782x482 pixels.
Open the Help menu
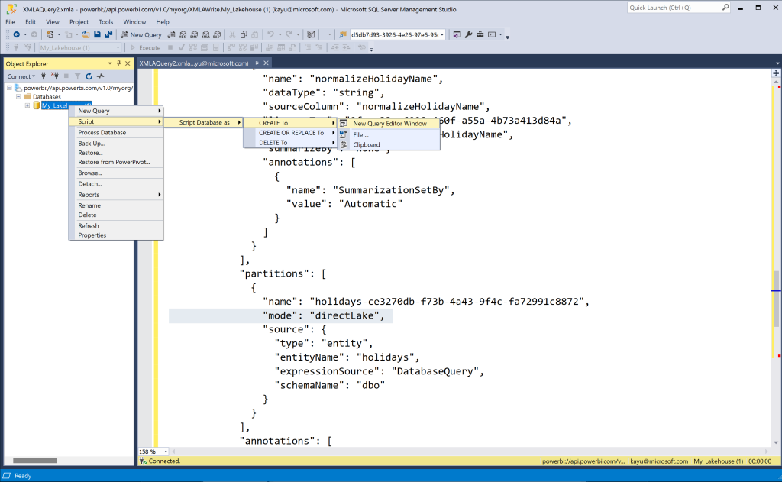point(163,22)
